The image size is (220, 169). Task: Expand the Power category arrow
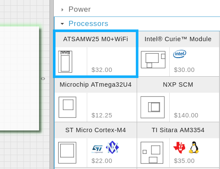(x=62, y=10)
